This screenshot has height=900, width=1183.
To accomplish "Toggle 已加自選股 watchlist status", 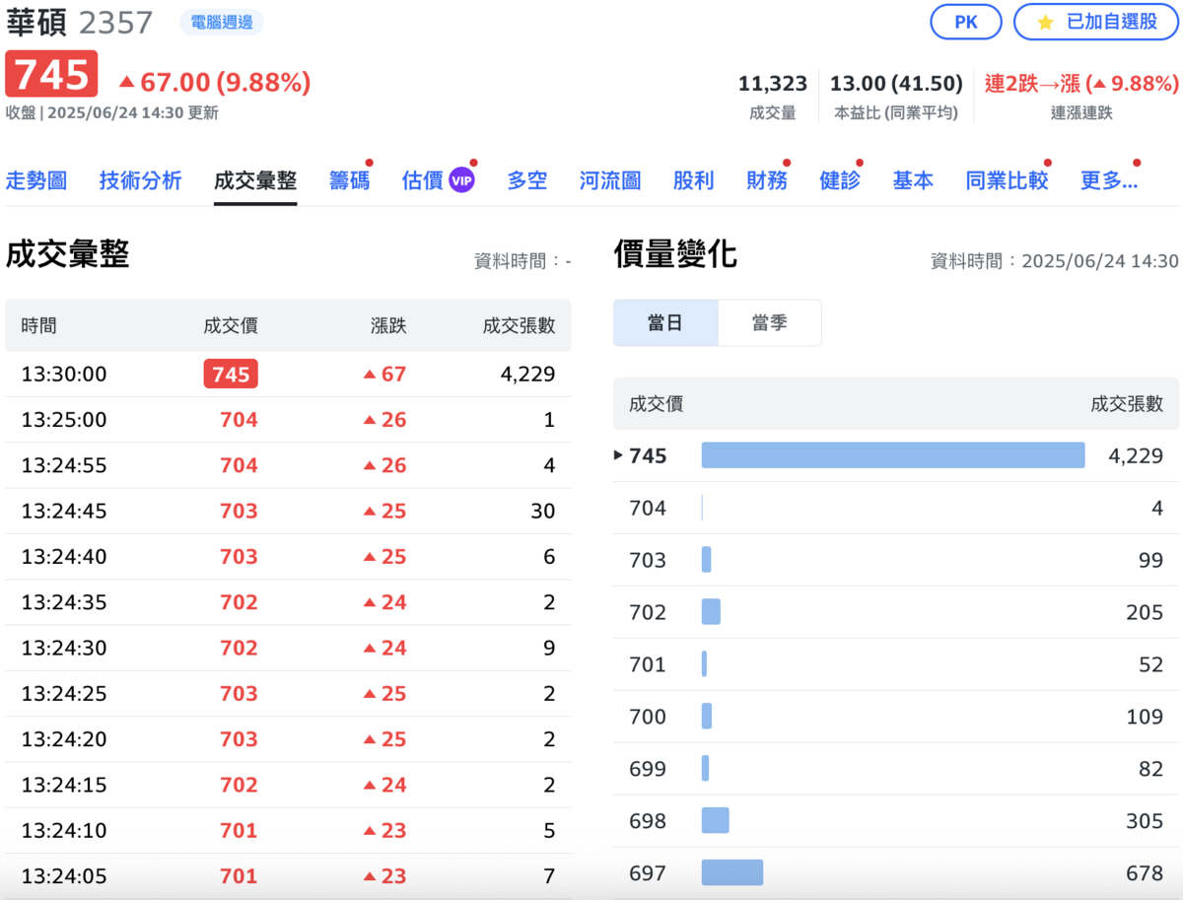I will 1094,24.
